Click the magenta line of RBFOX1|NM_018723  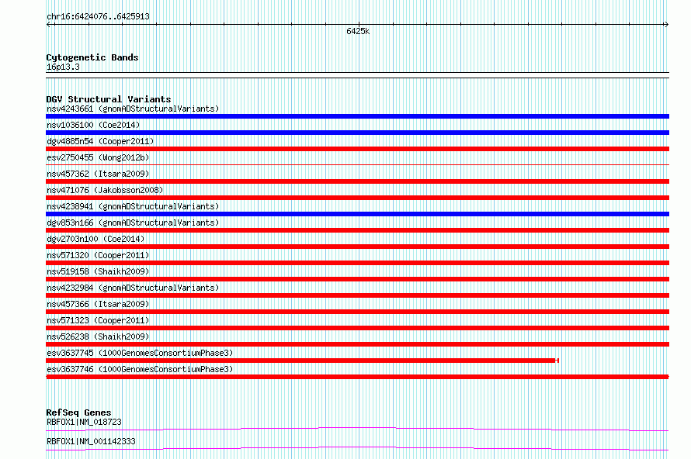tap(357, 428)
